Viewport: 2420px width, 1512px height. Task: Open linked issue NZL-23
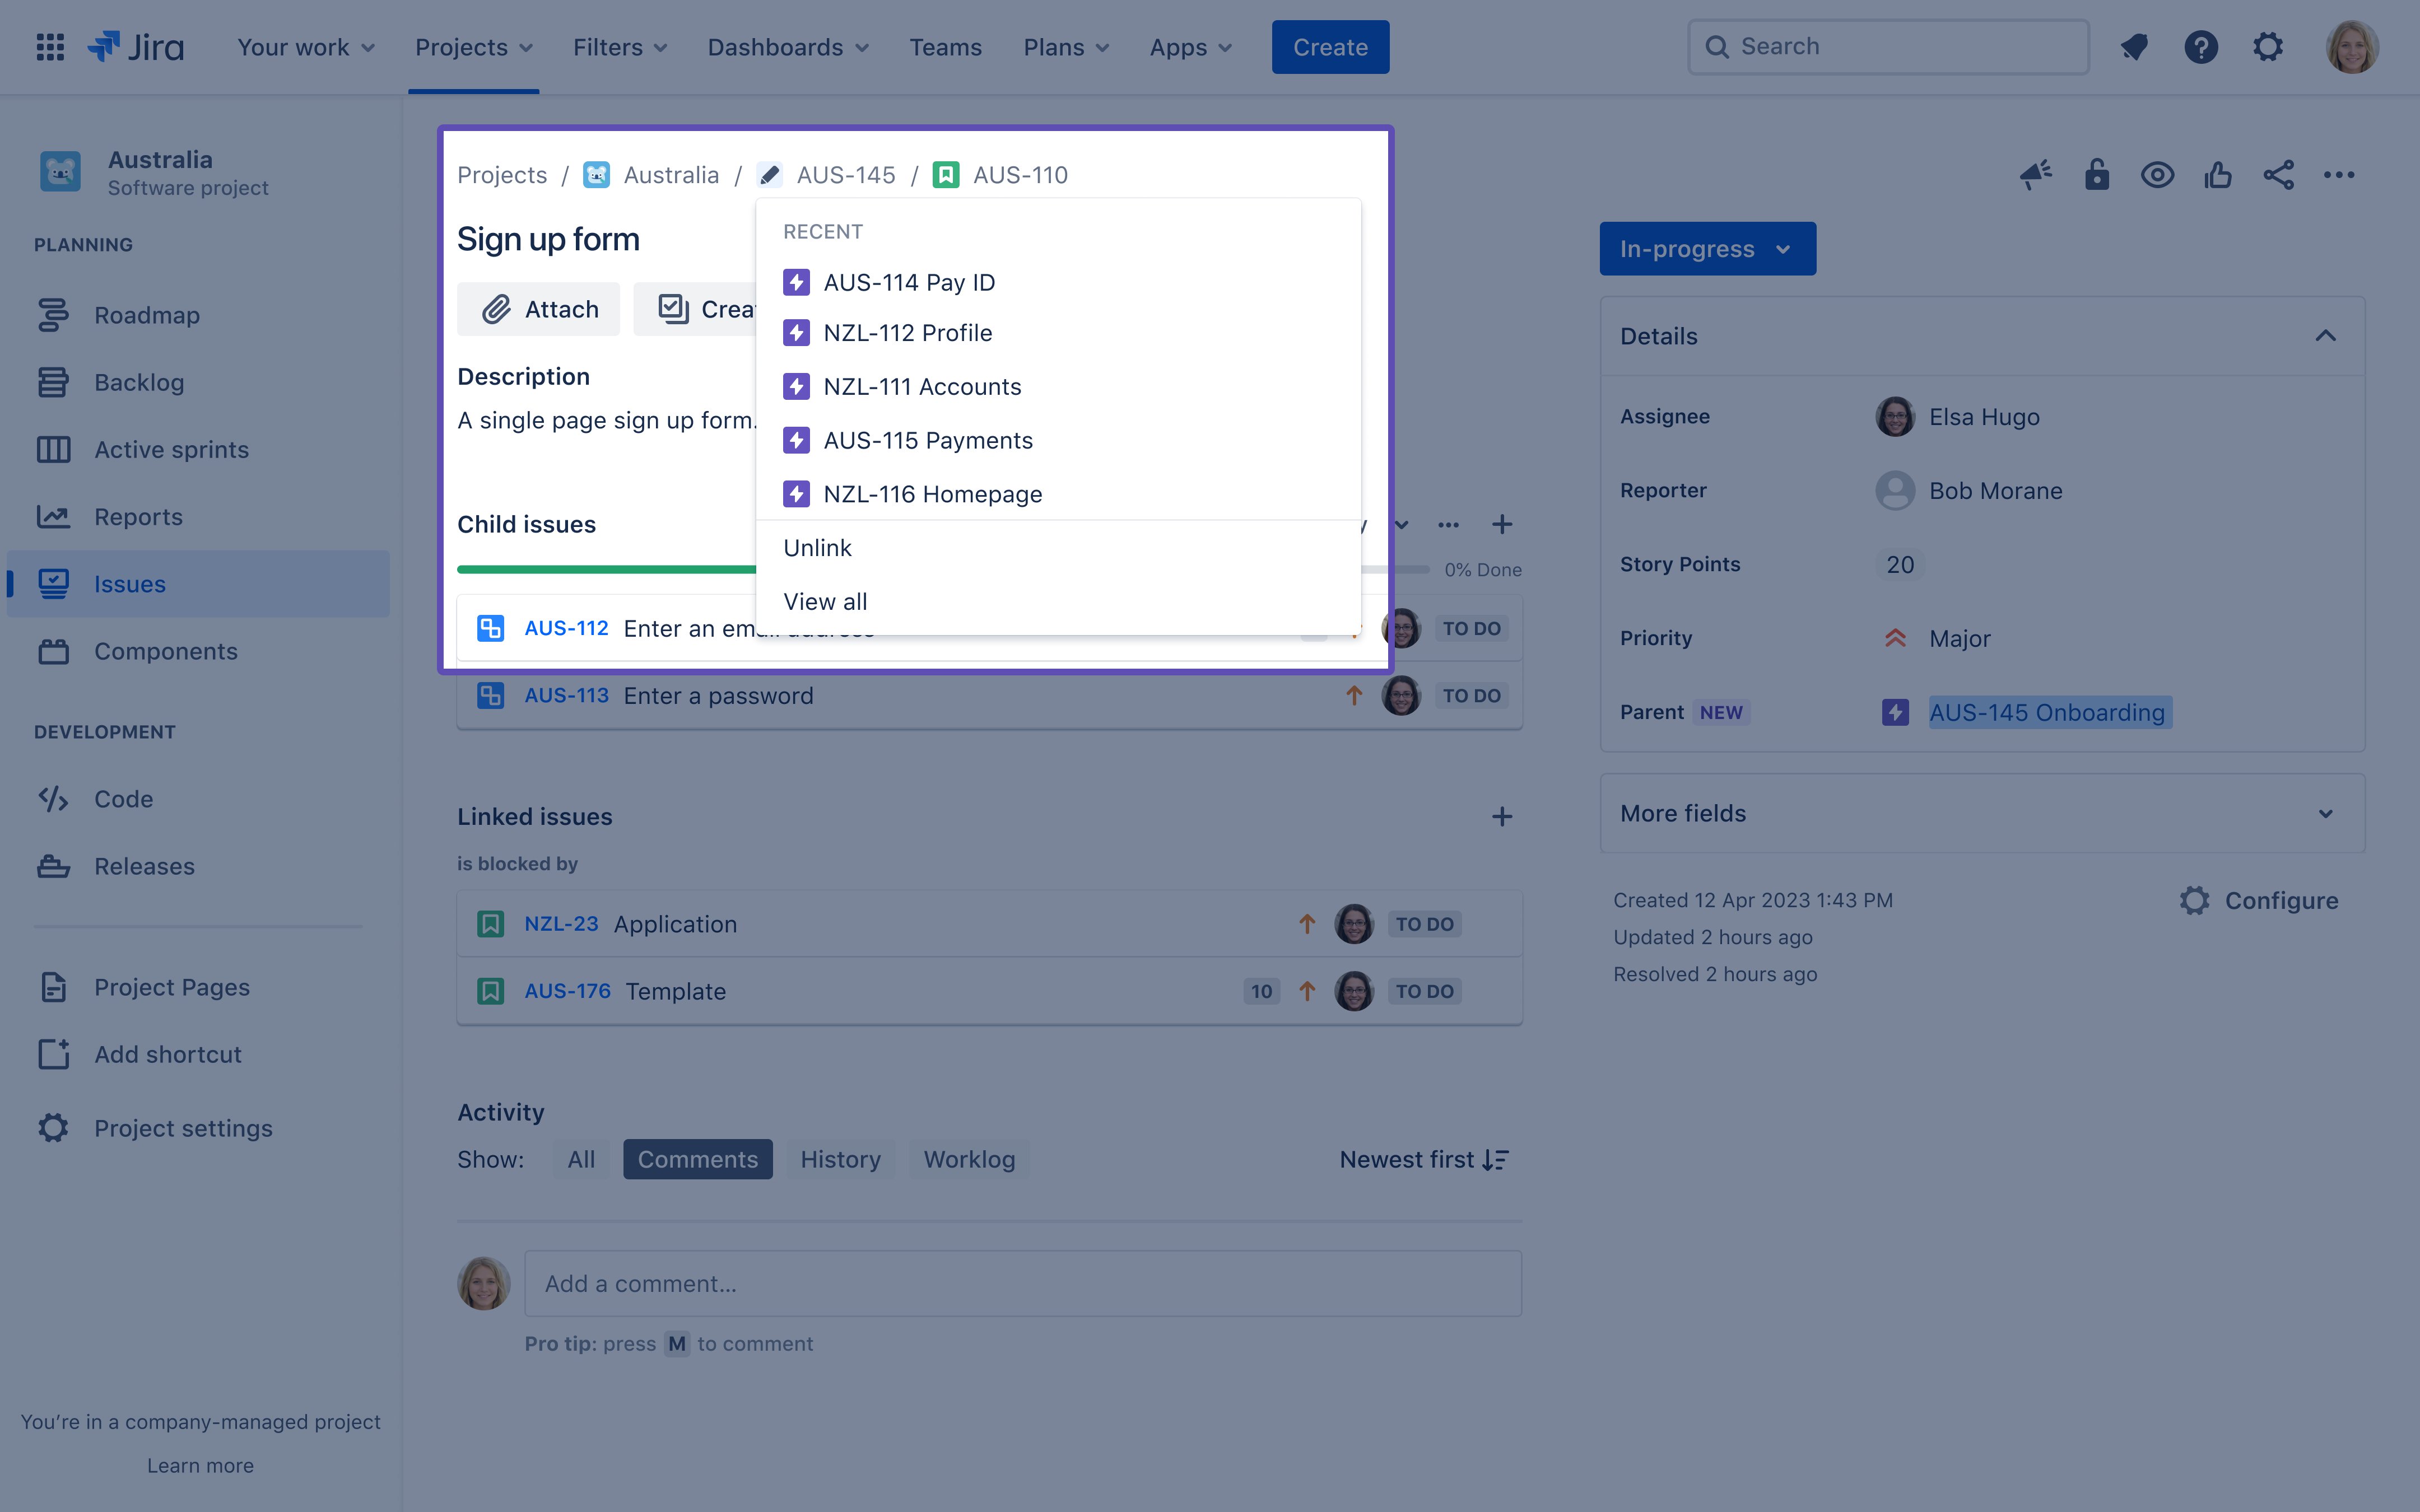[x=561, y=924]
